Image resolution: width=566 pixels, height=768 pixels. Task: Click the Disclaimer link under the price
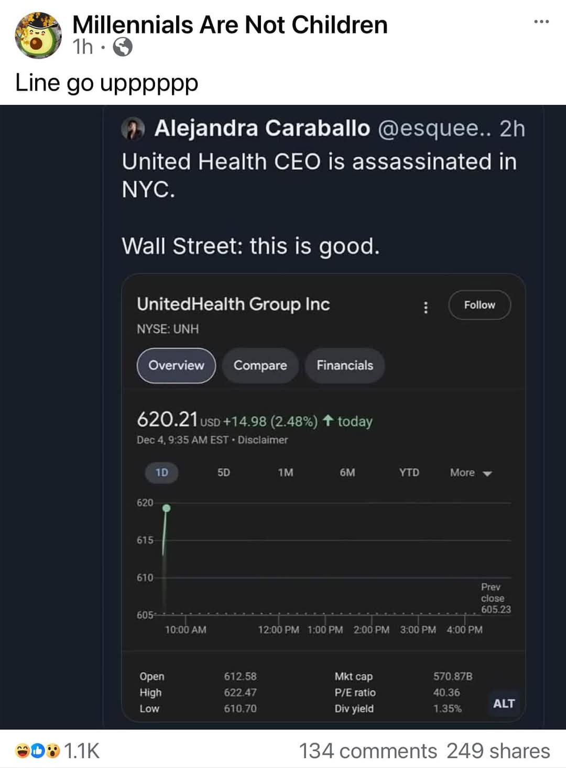(x=263, y=440)
